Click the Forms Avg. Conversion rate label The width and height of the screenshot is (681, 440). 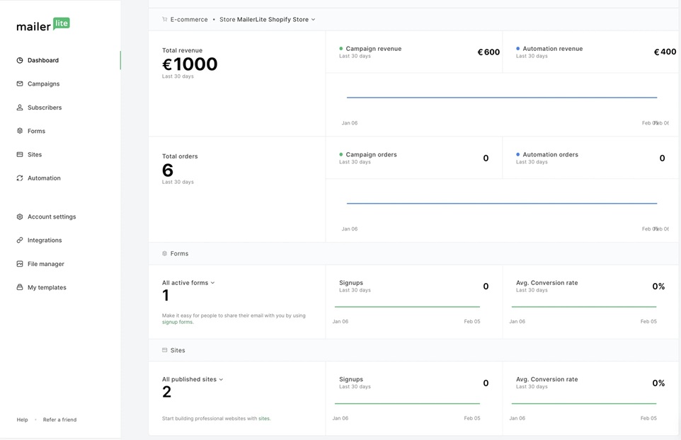click(x=546, y=282)
